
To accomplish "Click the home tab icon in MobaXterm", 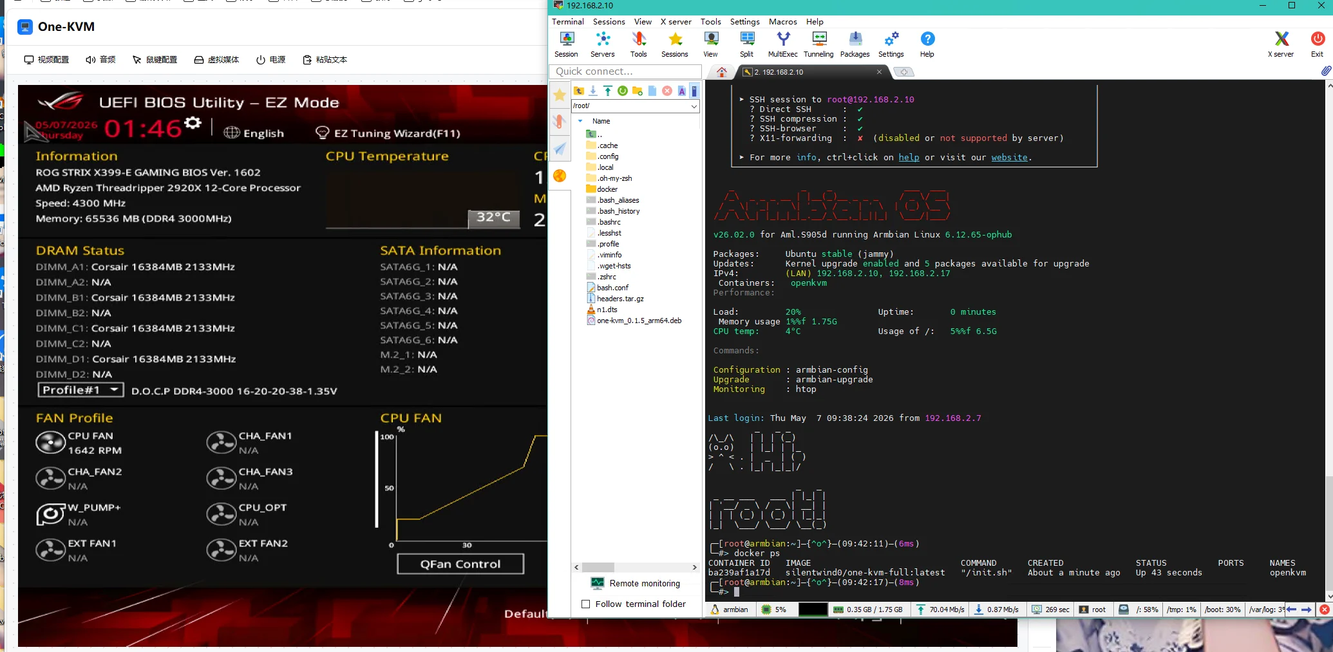I will 722,72.
